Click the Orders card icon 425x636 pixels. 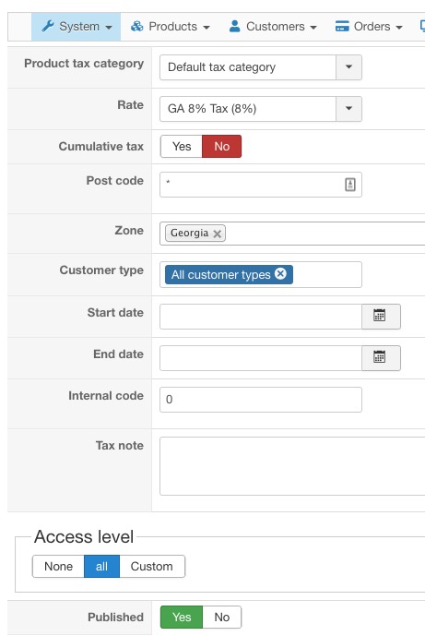coord(342,27)
